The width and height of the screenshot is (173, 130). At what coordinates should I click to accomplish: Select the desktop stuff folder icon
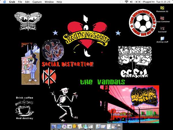click(x=162, y=39)
